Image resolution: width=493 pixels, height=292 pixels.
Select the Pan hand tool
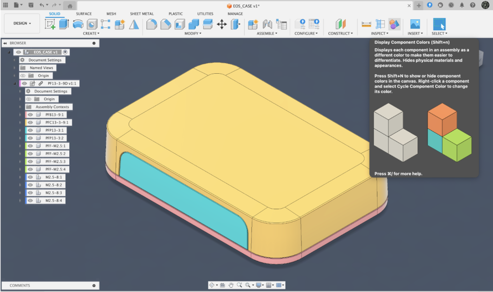pyautogui.click(x=231, y=285)
